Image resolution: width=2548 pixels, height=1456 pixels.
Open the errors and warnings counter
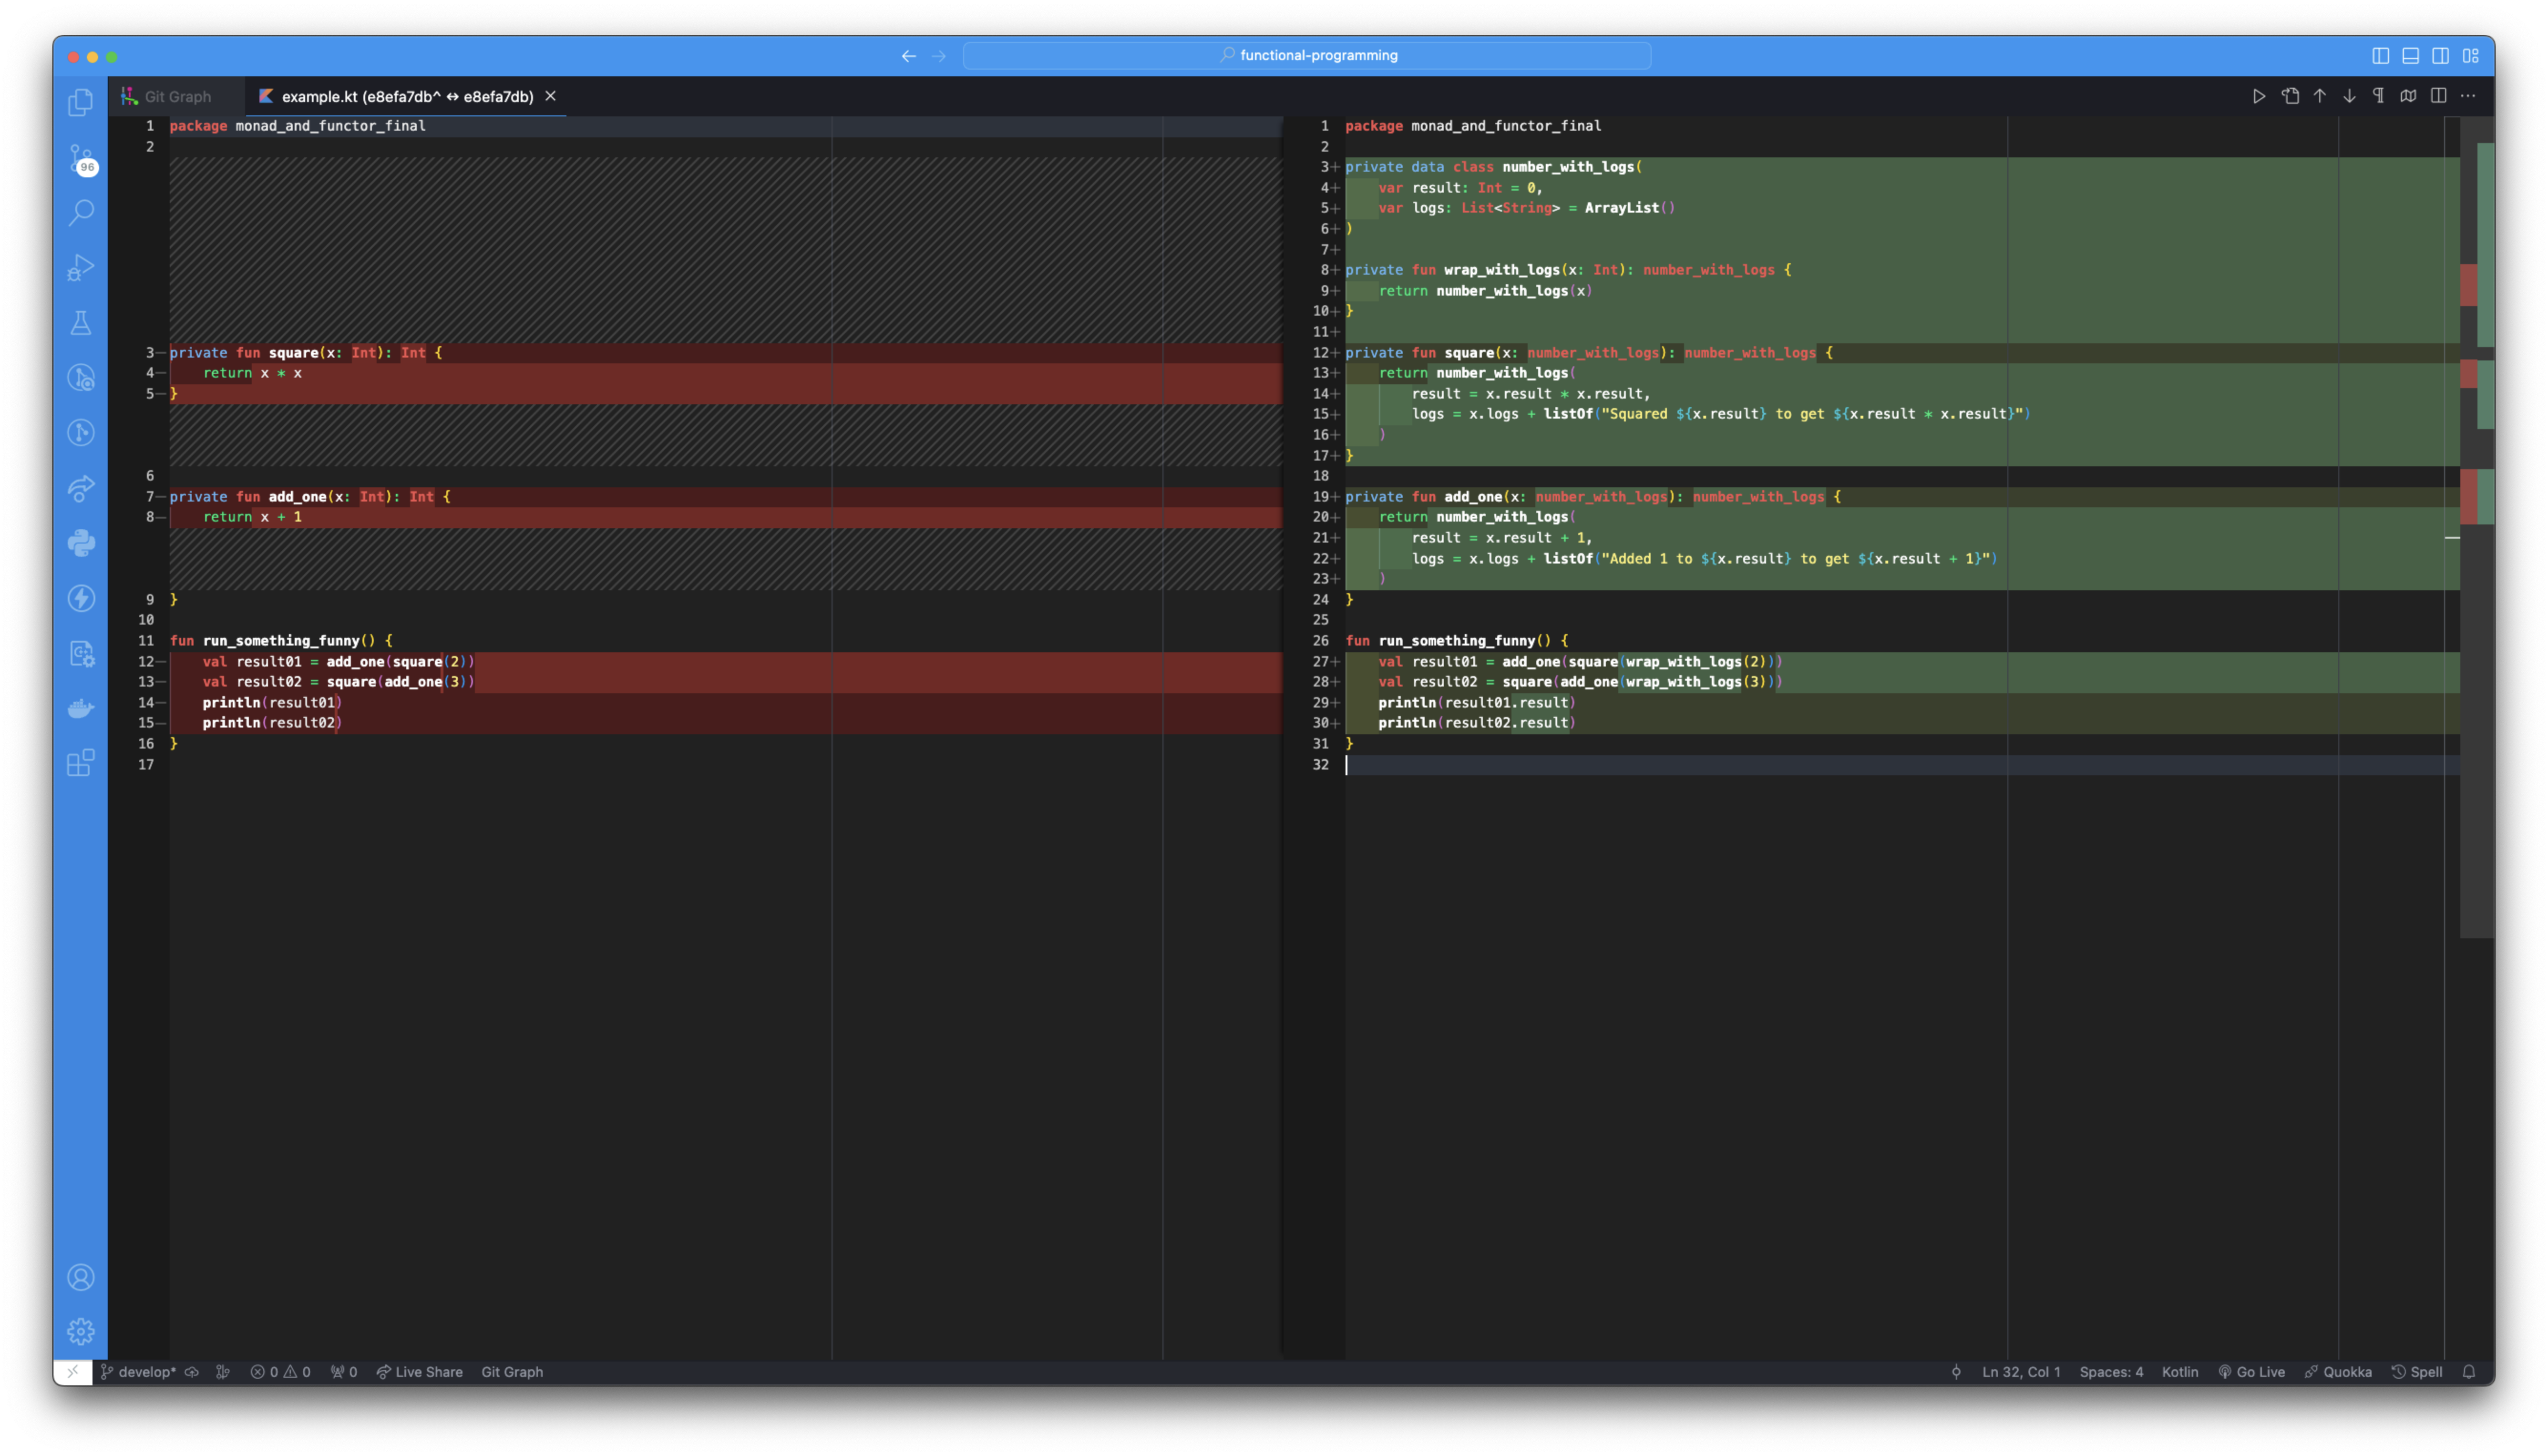[x=280, y=1372]
